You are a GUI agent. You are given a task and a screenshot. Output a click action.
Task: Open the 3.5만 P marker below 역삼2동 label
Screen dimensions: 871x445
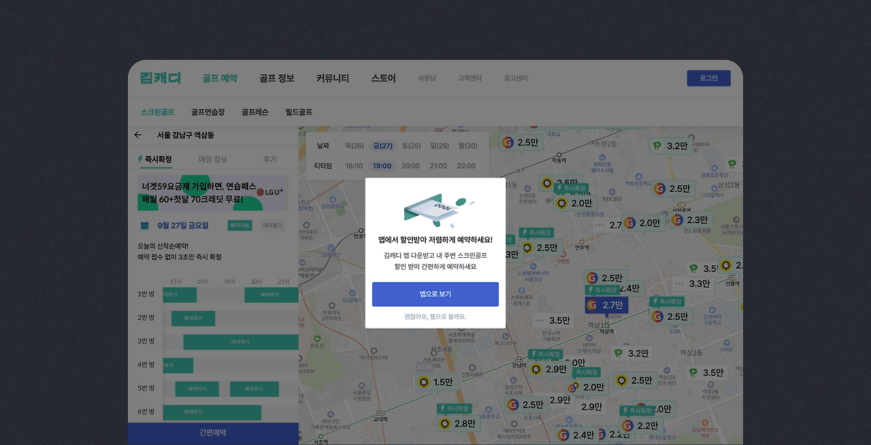pyautogui.click(x=706, y=372)
